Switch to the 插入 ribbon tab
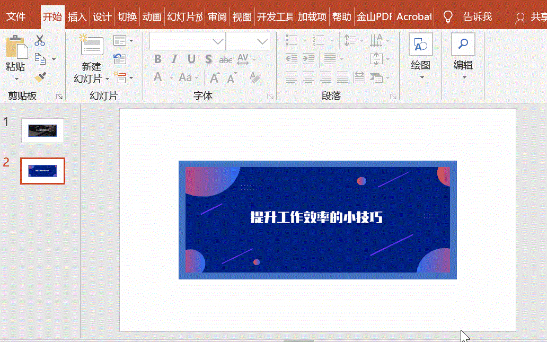Viewport: 547px width, 342px height. (x=77, y=16)
